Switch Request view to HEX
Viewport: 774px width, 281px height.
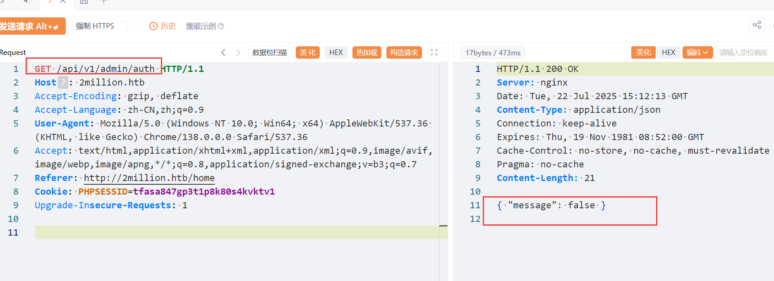pyautogui.click(x=336, y=52)
